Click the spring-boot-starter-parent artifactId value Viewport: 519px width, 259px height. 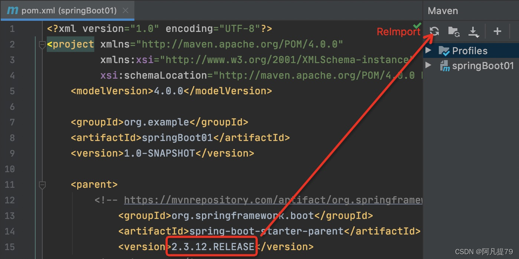[x=267, y=231]
